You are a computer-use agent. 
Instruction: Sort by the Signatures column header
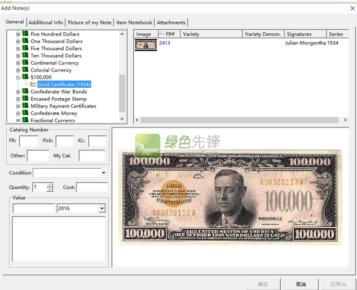(x=305, y=34)
